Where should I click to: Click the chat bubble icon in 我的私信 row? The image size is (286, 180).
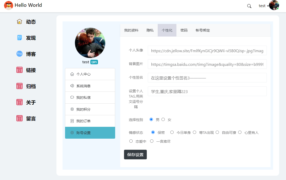click(72, 97)
